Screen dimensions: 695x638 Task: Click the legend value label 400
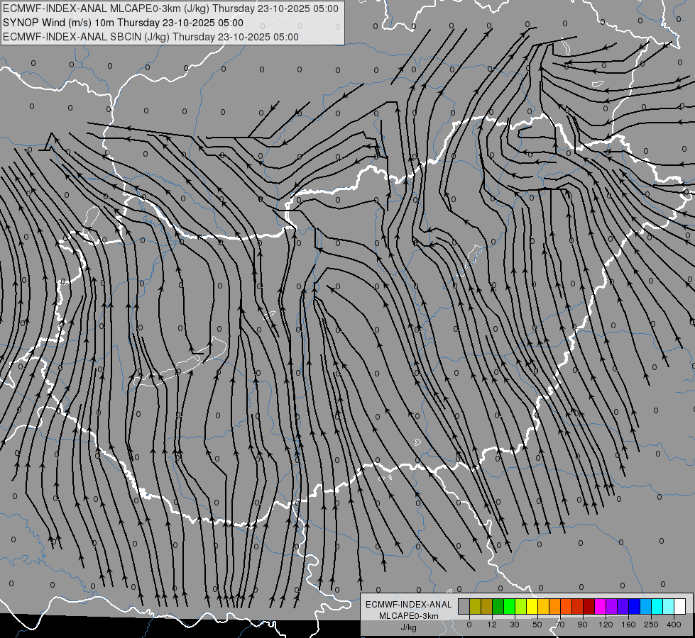coord(674,625)
